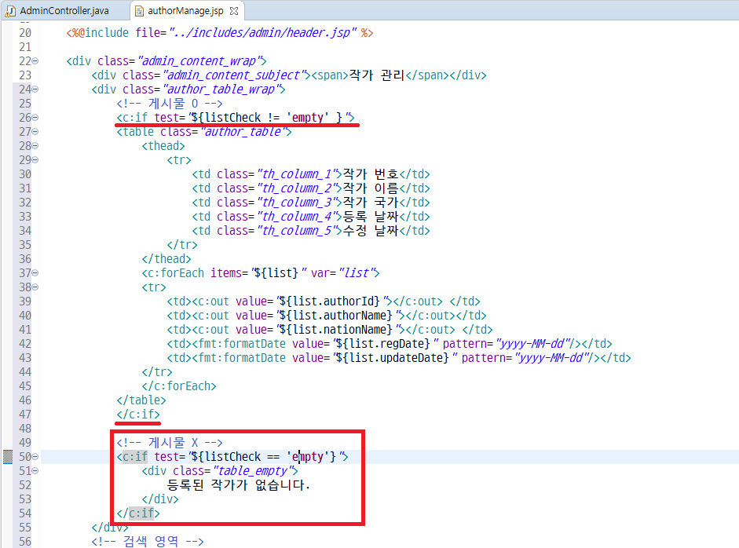Collapse the fold at line 24
Screen dimensions: 739x548
point(35,89)
